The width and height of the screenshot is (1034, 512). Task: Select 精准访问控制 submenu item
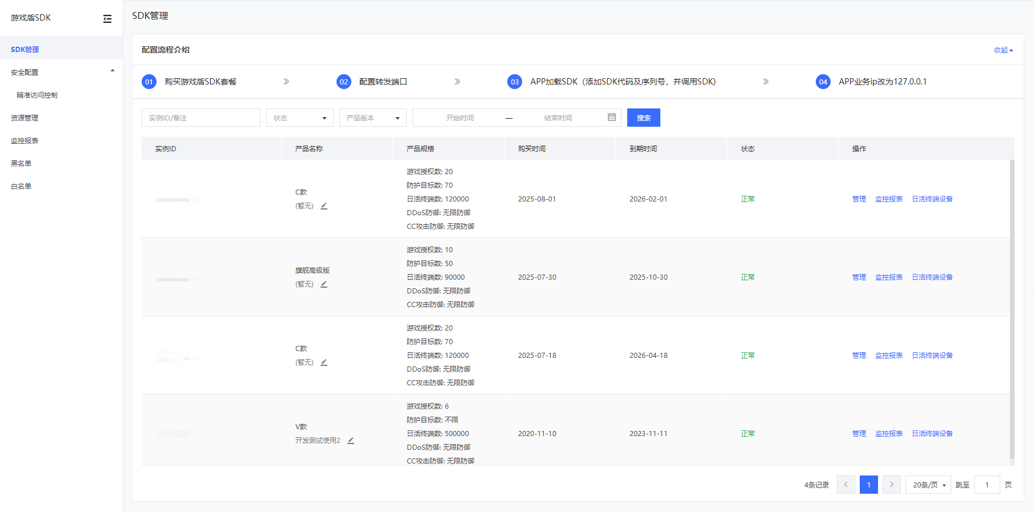pos(37,95)
